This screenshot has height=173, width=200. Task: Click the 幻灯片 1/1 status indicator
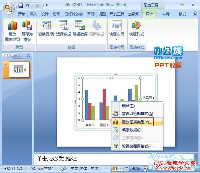pos(14,169)
